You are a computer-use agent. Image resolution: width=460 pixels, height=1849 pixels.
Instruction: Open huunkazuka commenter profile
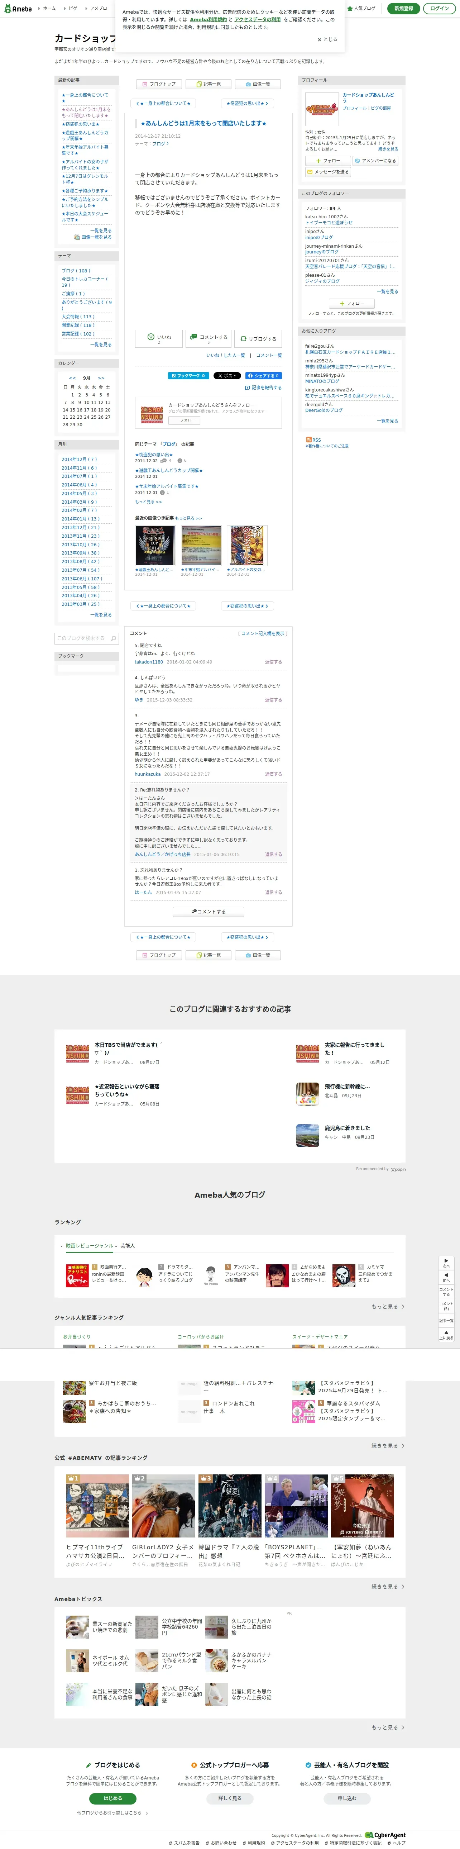pos(148,774)
